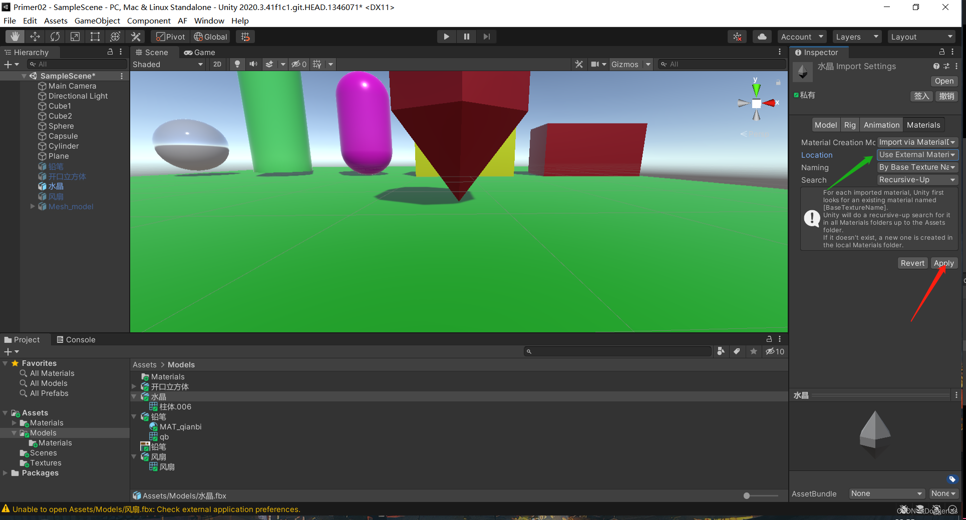Open the Gizmos dropdown arrow
The image size is (966, 520).
point(648,64)
